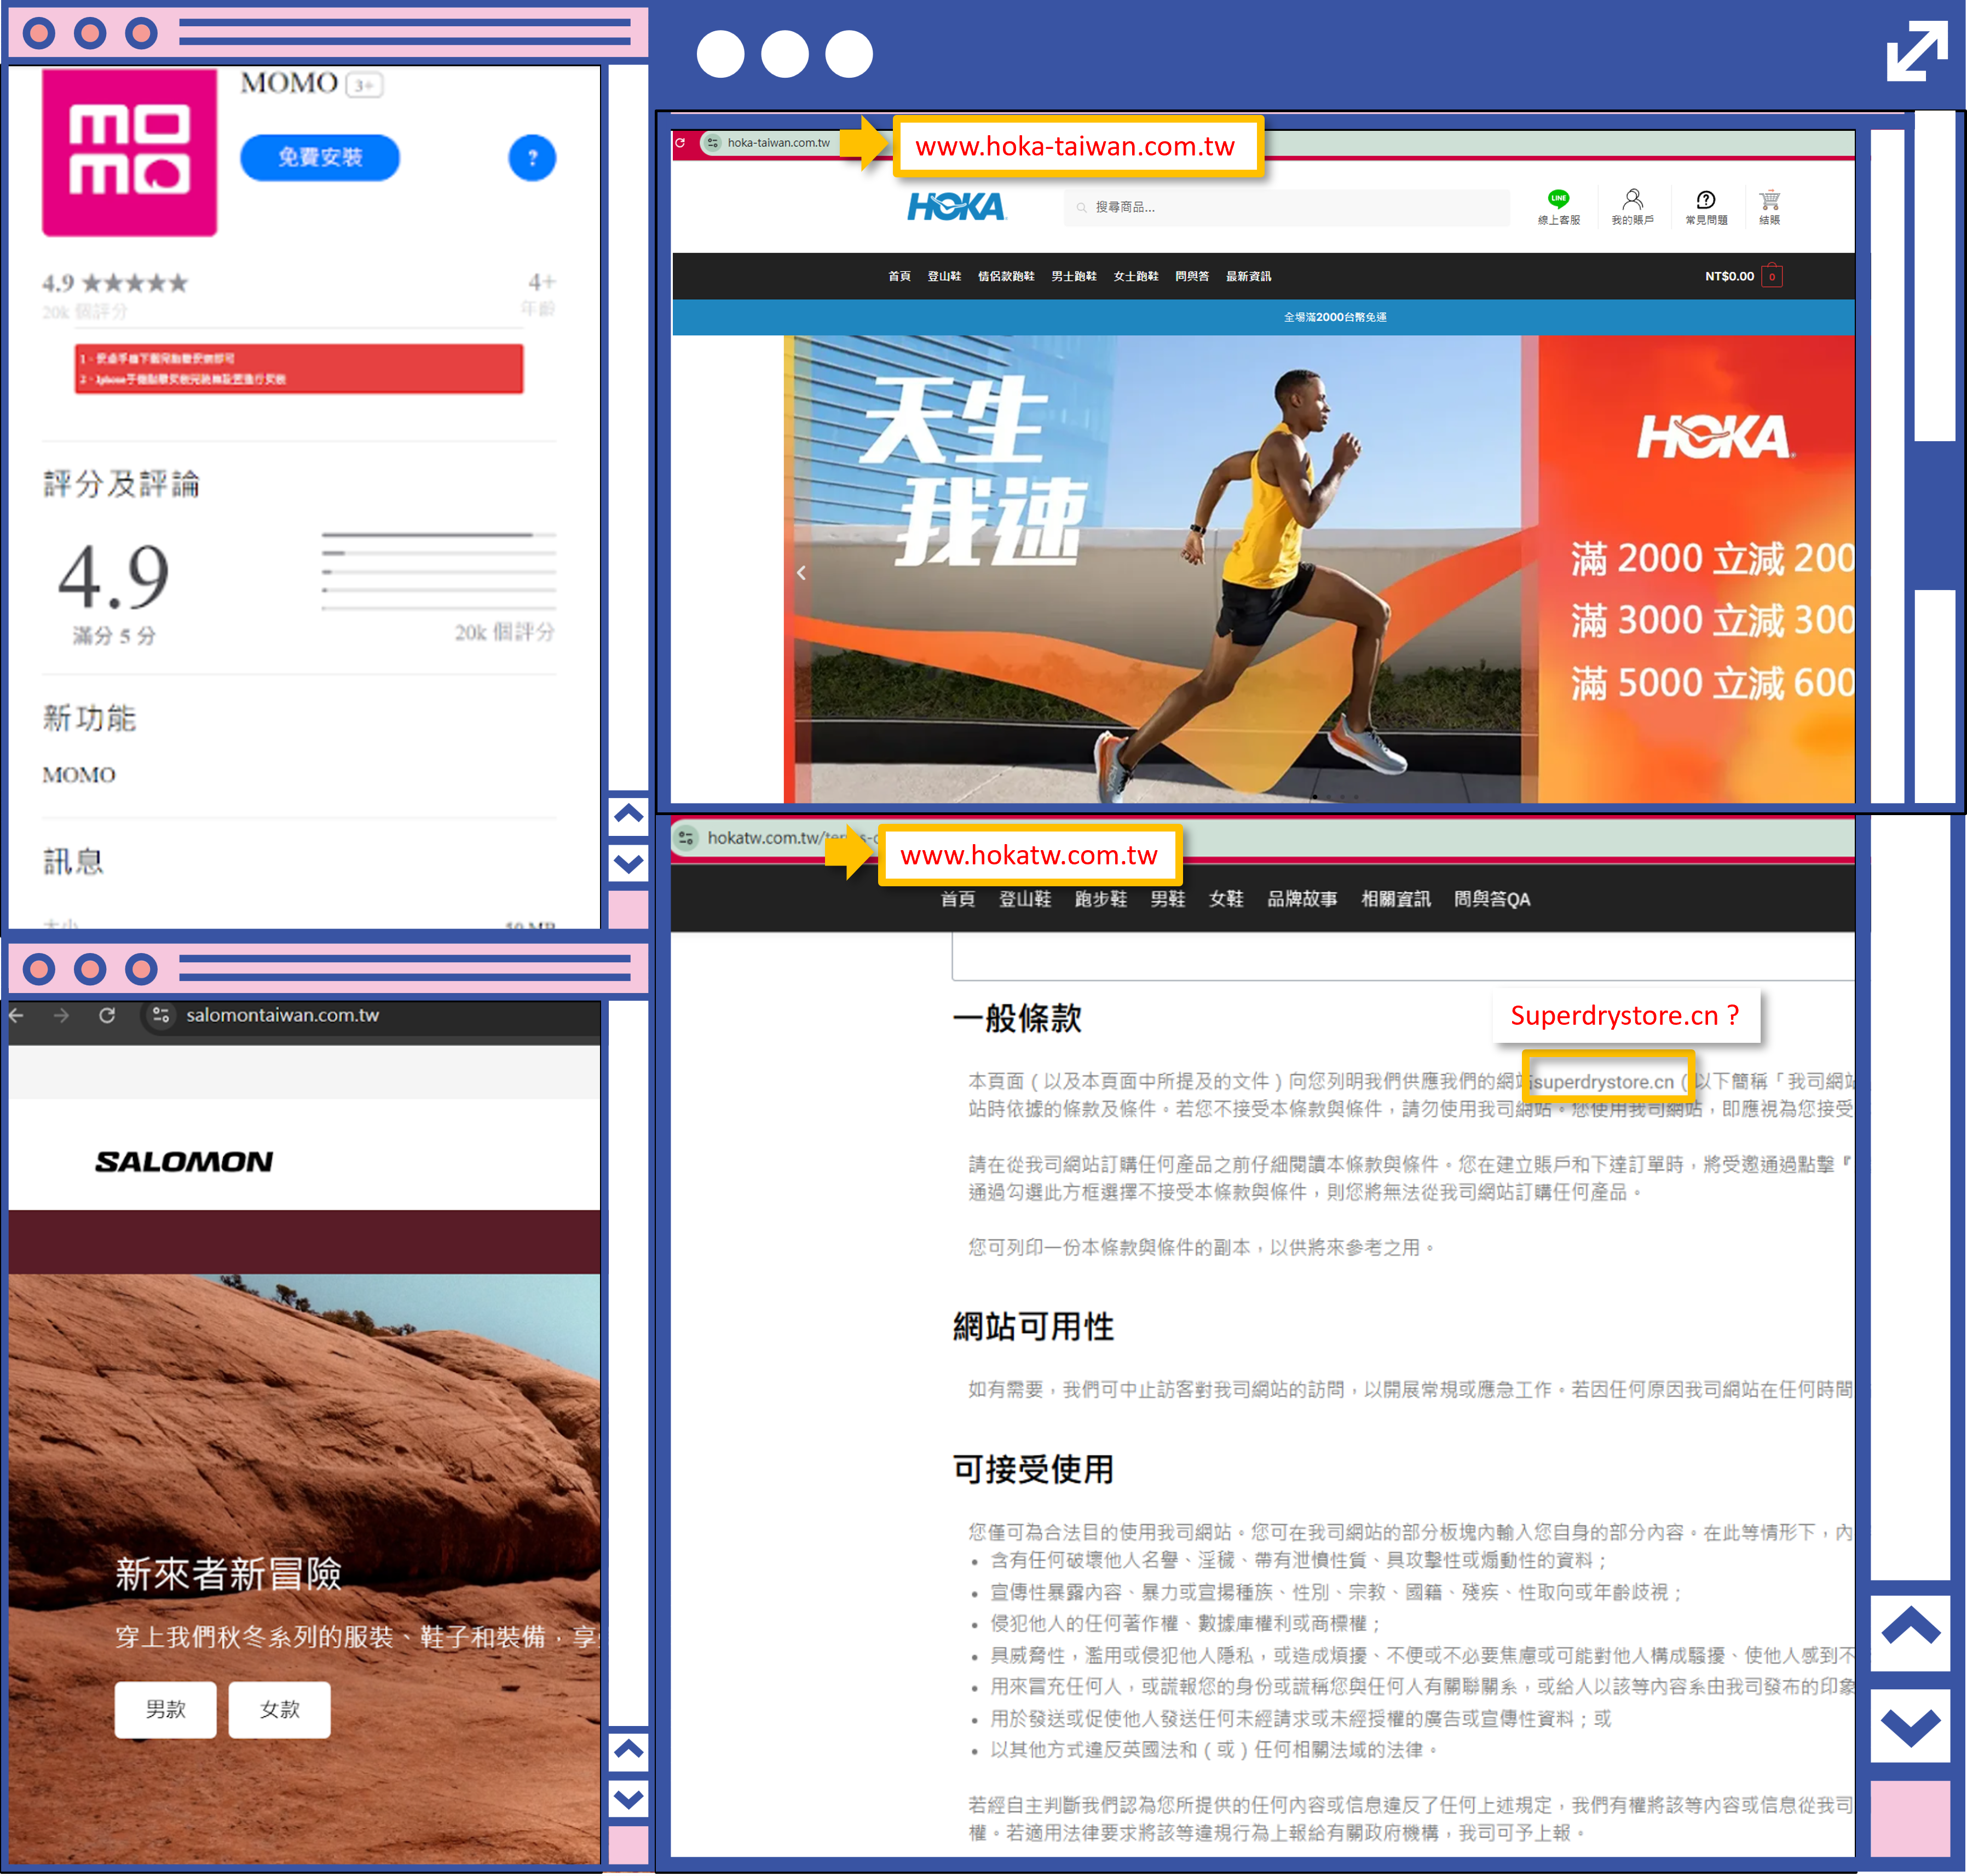Open the 最新資訊 menu item

(1248, 276)
